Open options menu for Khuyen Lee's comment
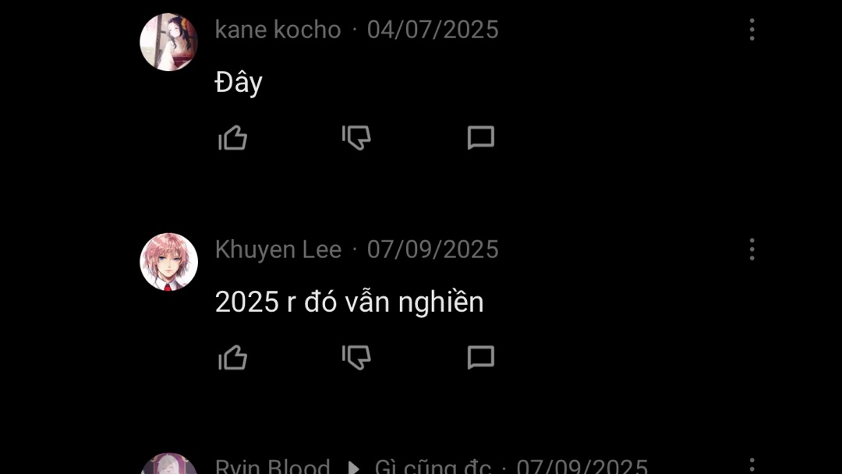842x474 pixels. (x=752, y=249)
